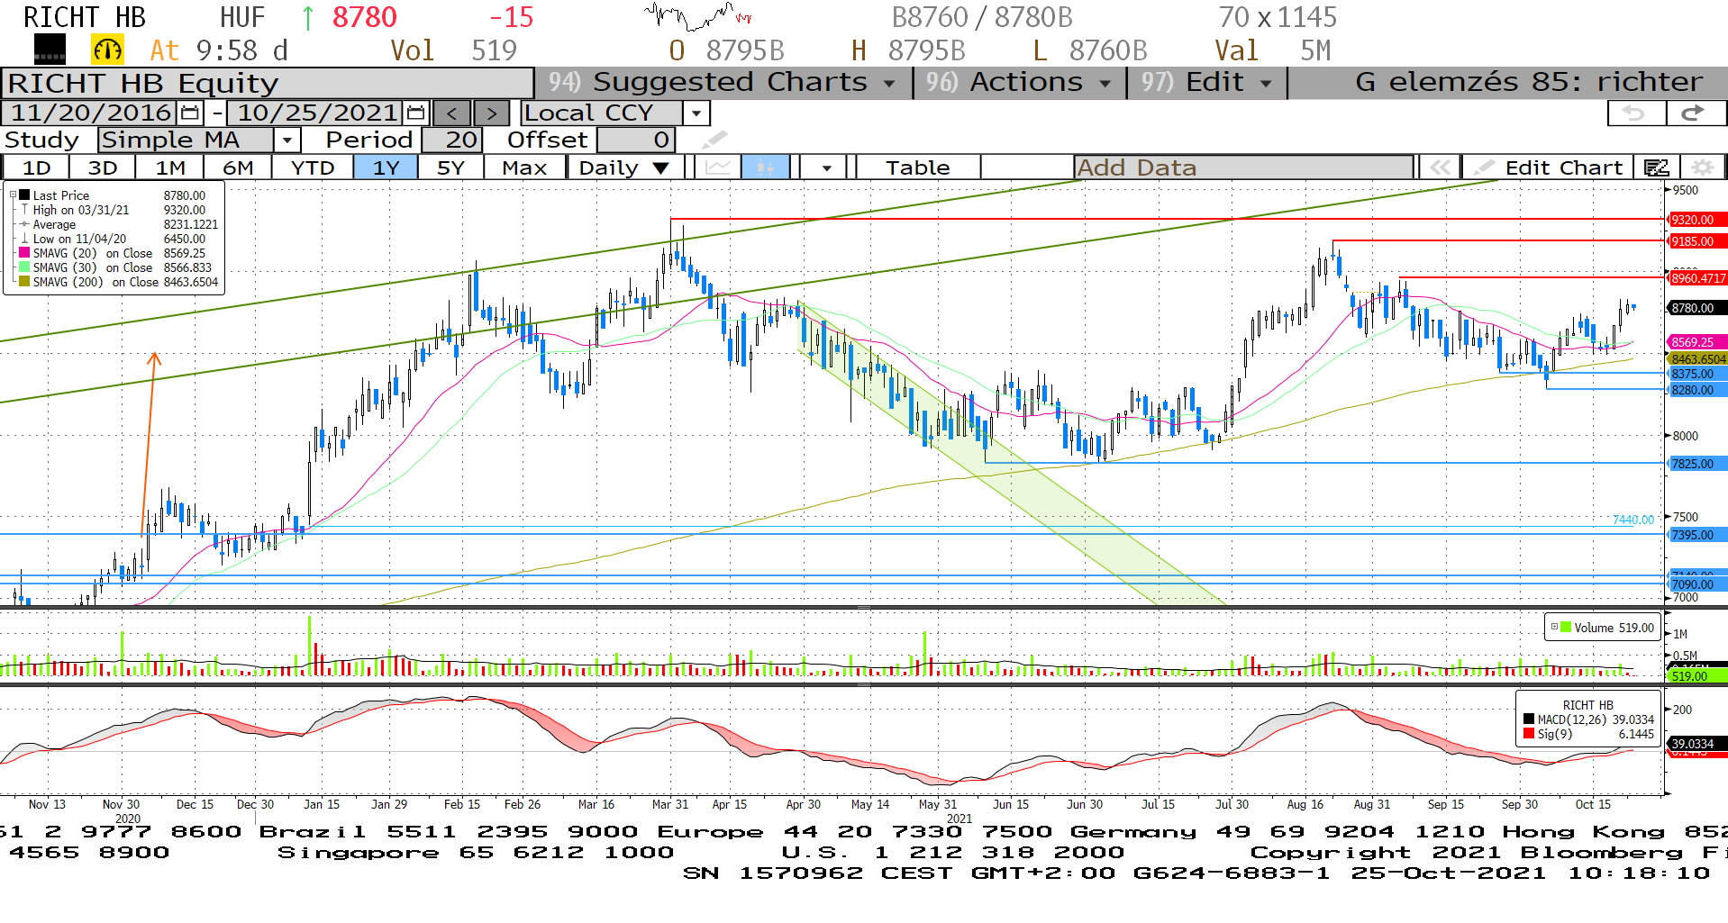The image size is (1728, 923).
Task: Click the start date field 11/20/2016
Action: click(x=90, y=113)
